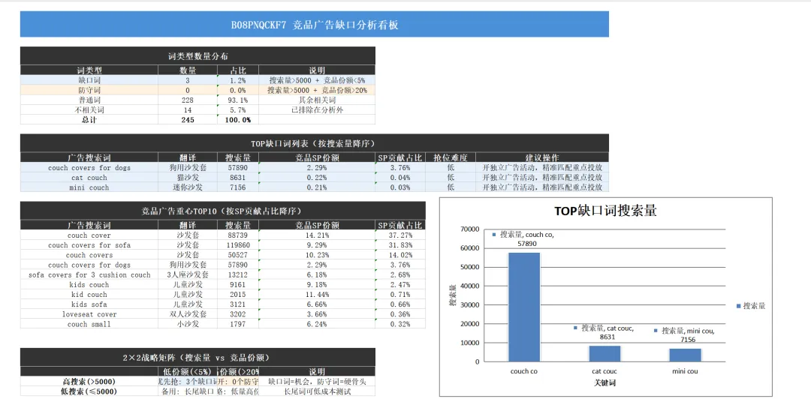Select the kids sofa keyword cell

tap(89, 304)
